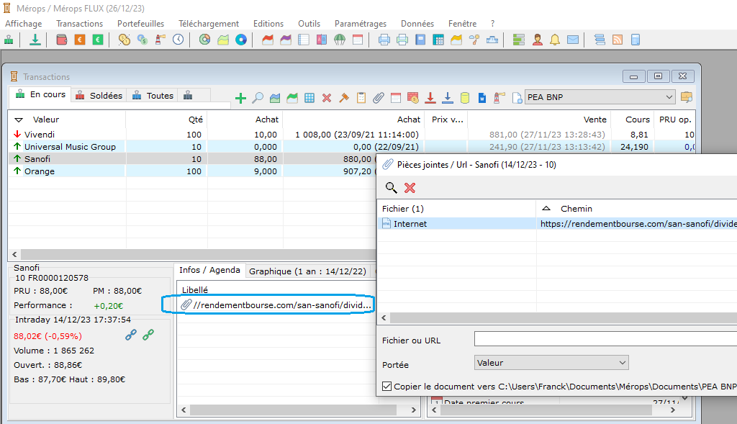737x424 pixels.
Task: Open the person contact icon
Action: click(537, 40)
